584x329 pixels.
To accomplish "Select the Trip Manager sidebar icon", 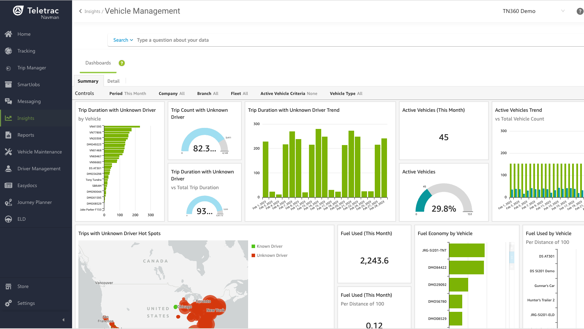I will pyautogui.click(x=8, y=68).
